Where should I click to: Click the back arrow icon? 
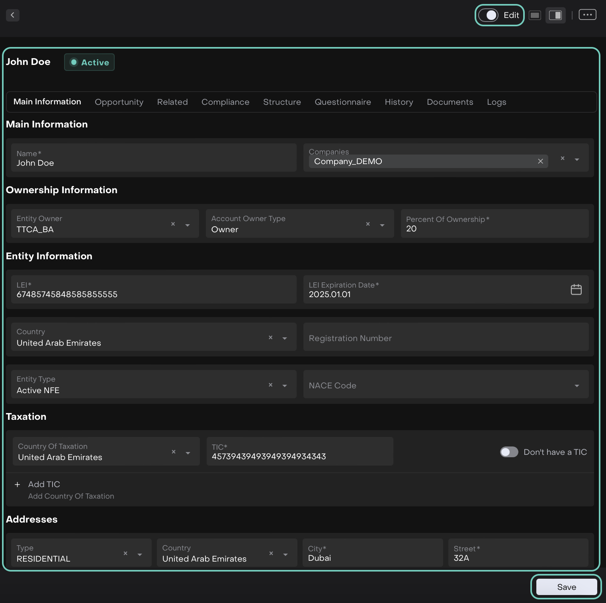point(13,15)
